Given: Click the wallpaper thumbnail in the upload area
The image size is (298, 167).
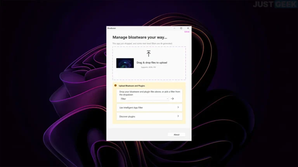Looking at the screenshot, I should [125, 63].
